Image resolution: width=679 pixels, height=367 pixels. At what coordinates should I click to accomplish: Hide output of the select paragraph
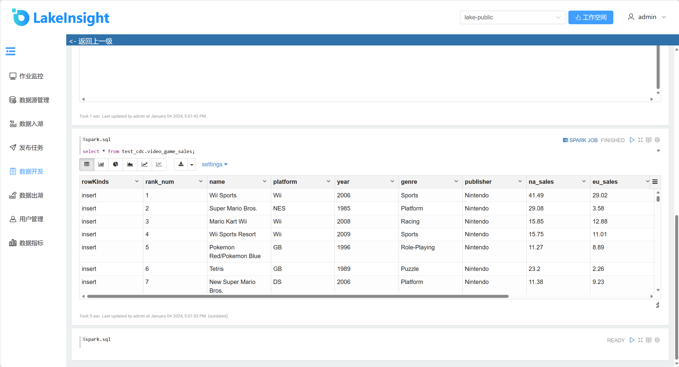coord(649,140)
